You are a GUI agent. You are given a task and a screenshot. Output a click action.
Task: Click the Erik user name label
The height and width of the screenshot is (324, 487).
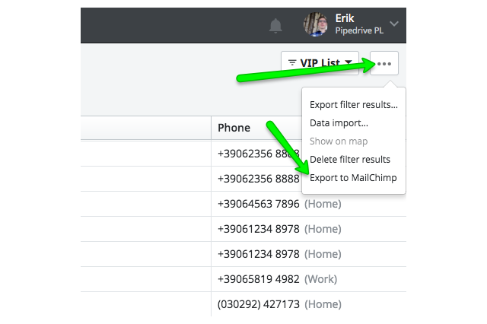pos(345,17)
